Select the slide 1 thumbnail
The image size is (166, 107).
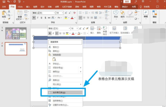(16, 33)
